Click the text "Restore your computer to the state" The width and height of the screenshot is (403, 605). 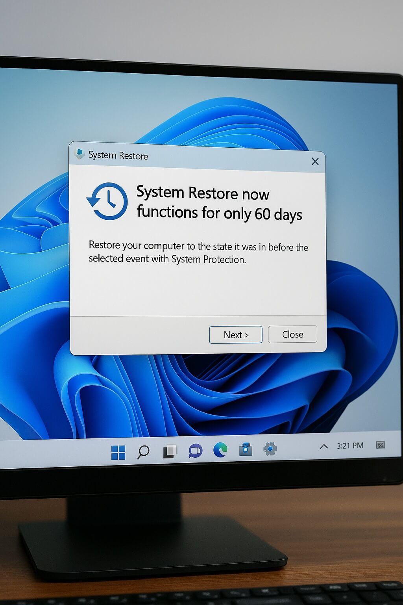tap(160, 246)
